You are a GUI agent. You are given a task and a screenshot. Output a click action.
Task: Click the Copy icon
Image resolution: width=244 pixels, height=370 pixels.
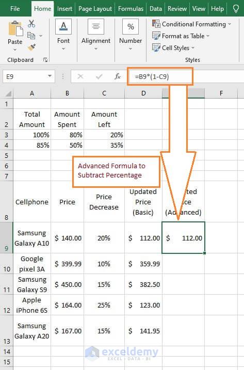[x=31, y=36]
